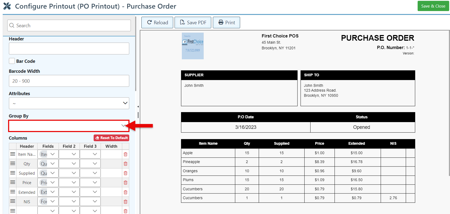The image size is (450, 214).
Task: Click trash icon for Qty column
Action: [x=125, y=164]
